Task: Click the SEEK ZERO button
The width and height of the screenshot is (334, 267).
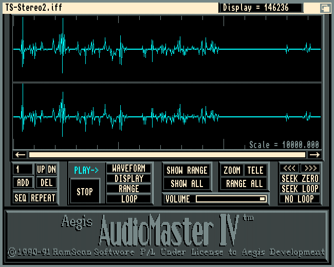Action: tap(300, 178)
